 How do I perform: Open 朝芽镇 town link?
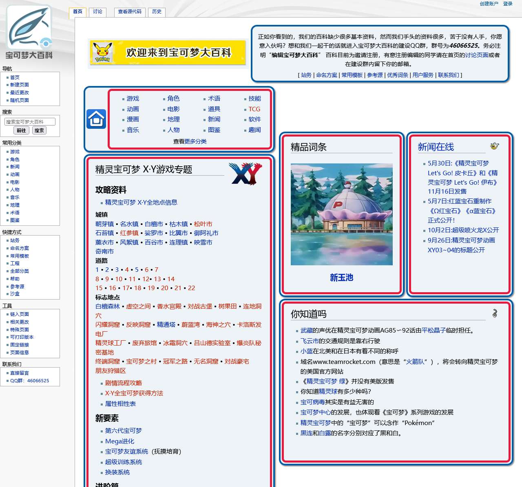coord(104,224)
